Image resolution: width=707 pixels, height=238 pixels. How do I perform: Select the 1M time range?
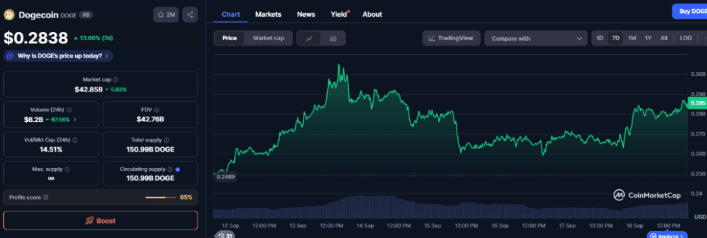(x=632, y=38)
